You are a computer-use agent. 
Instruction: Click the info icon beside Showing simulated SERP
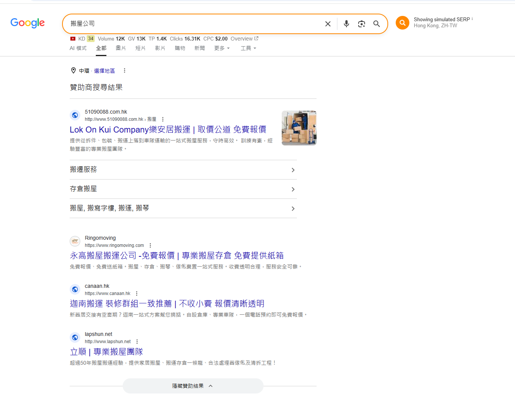[x=472, y=19]
